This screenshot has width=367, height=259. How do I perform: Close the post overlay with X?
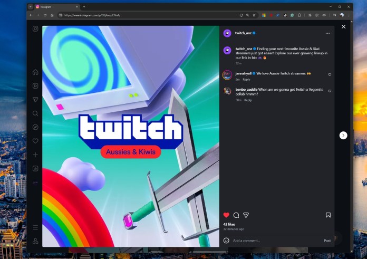[343, 27]
